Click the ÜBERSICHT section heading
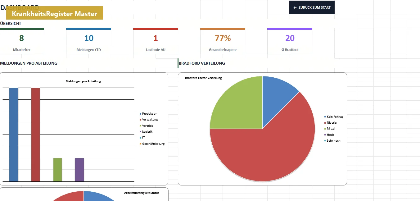The image size is (420, 201). pos(11,23)
